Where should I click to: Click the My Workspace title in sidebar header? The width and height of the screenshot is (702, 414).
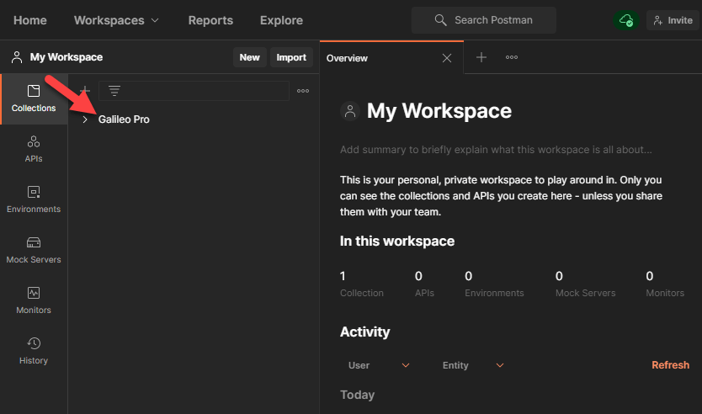(66, 57)
